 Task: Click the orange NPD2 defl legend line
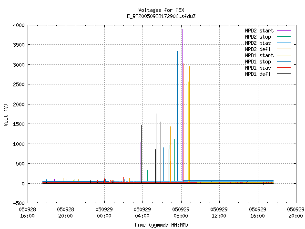(x=284, y=49)
